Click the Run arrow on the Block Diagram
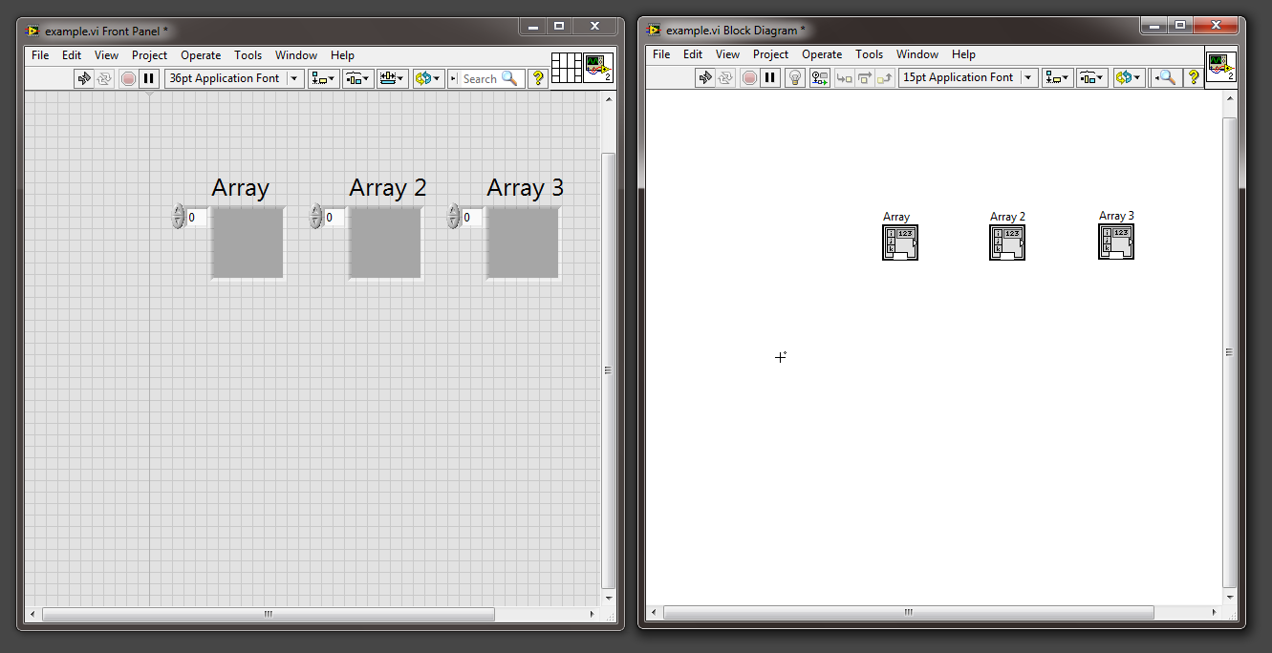The height and width of the screenshot is (653, 1272). pos(707,77)
